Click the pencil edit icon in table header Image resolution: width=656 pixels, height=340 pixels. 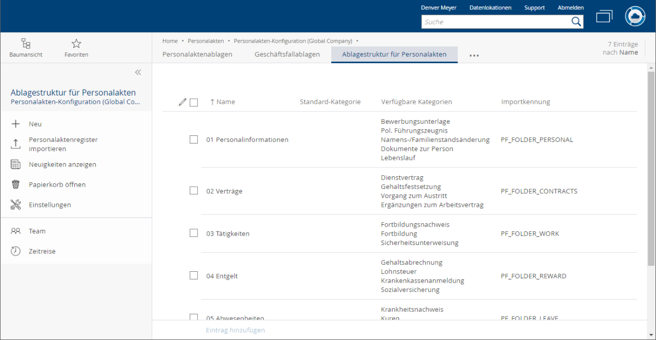pos(183,102)
